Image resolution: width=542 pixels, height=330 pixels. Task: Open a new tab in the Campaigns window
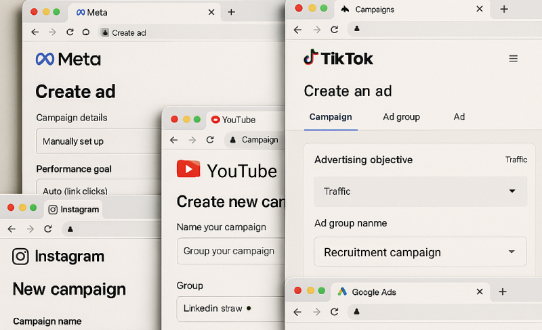pyautogui.click(x=504, y=9)
